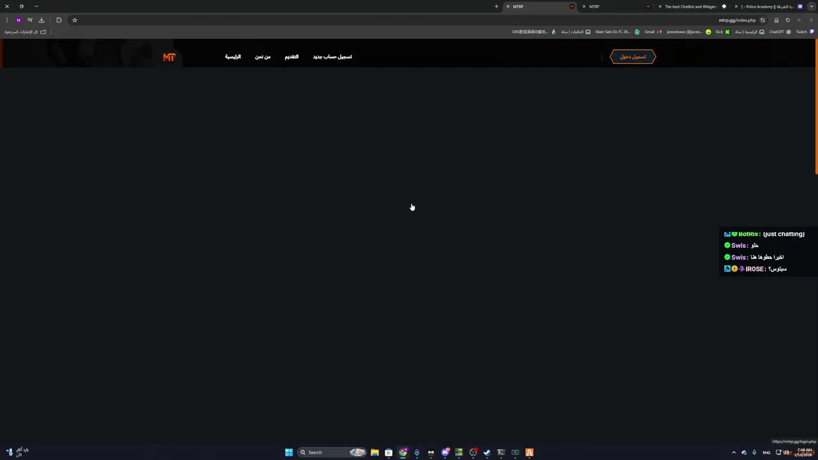
Task: Show hidden system tray icons
Action: 734,452
